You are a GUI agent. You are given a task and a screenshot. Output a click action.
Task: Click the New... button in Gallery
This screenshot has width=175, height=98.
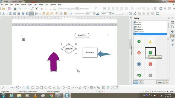coord(160,82)
